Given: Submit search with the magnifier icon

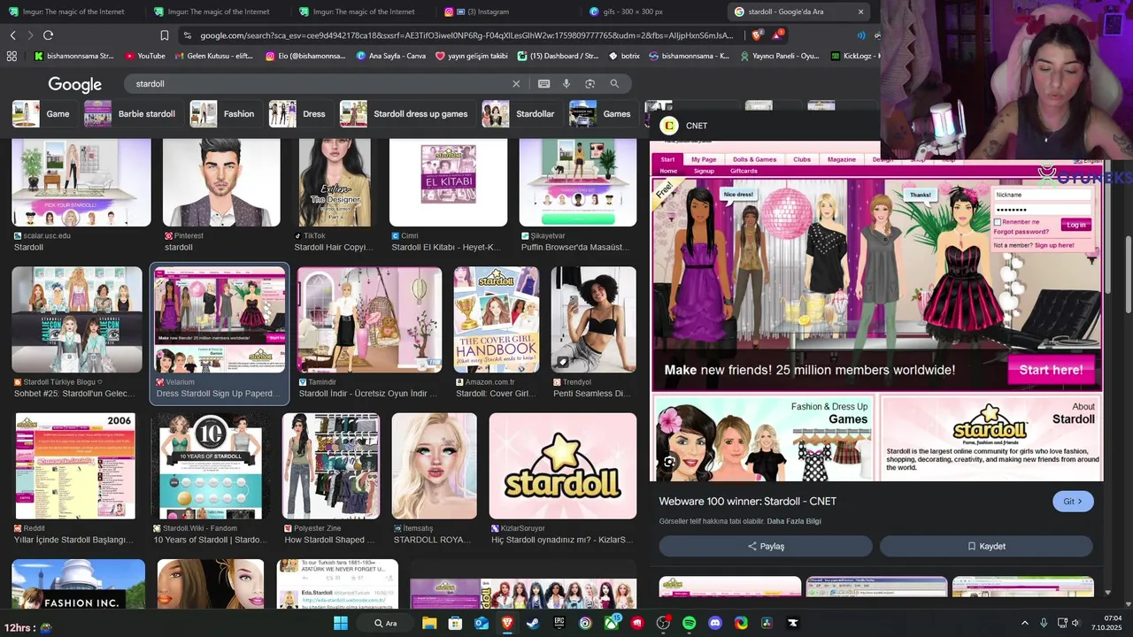Looking at the screenshot, I should 614,84.
